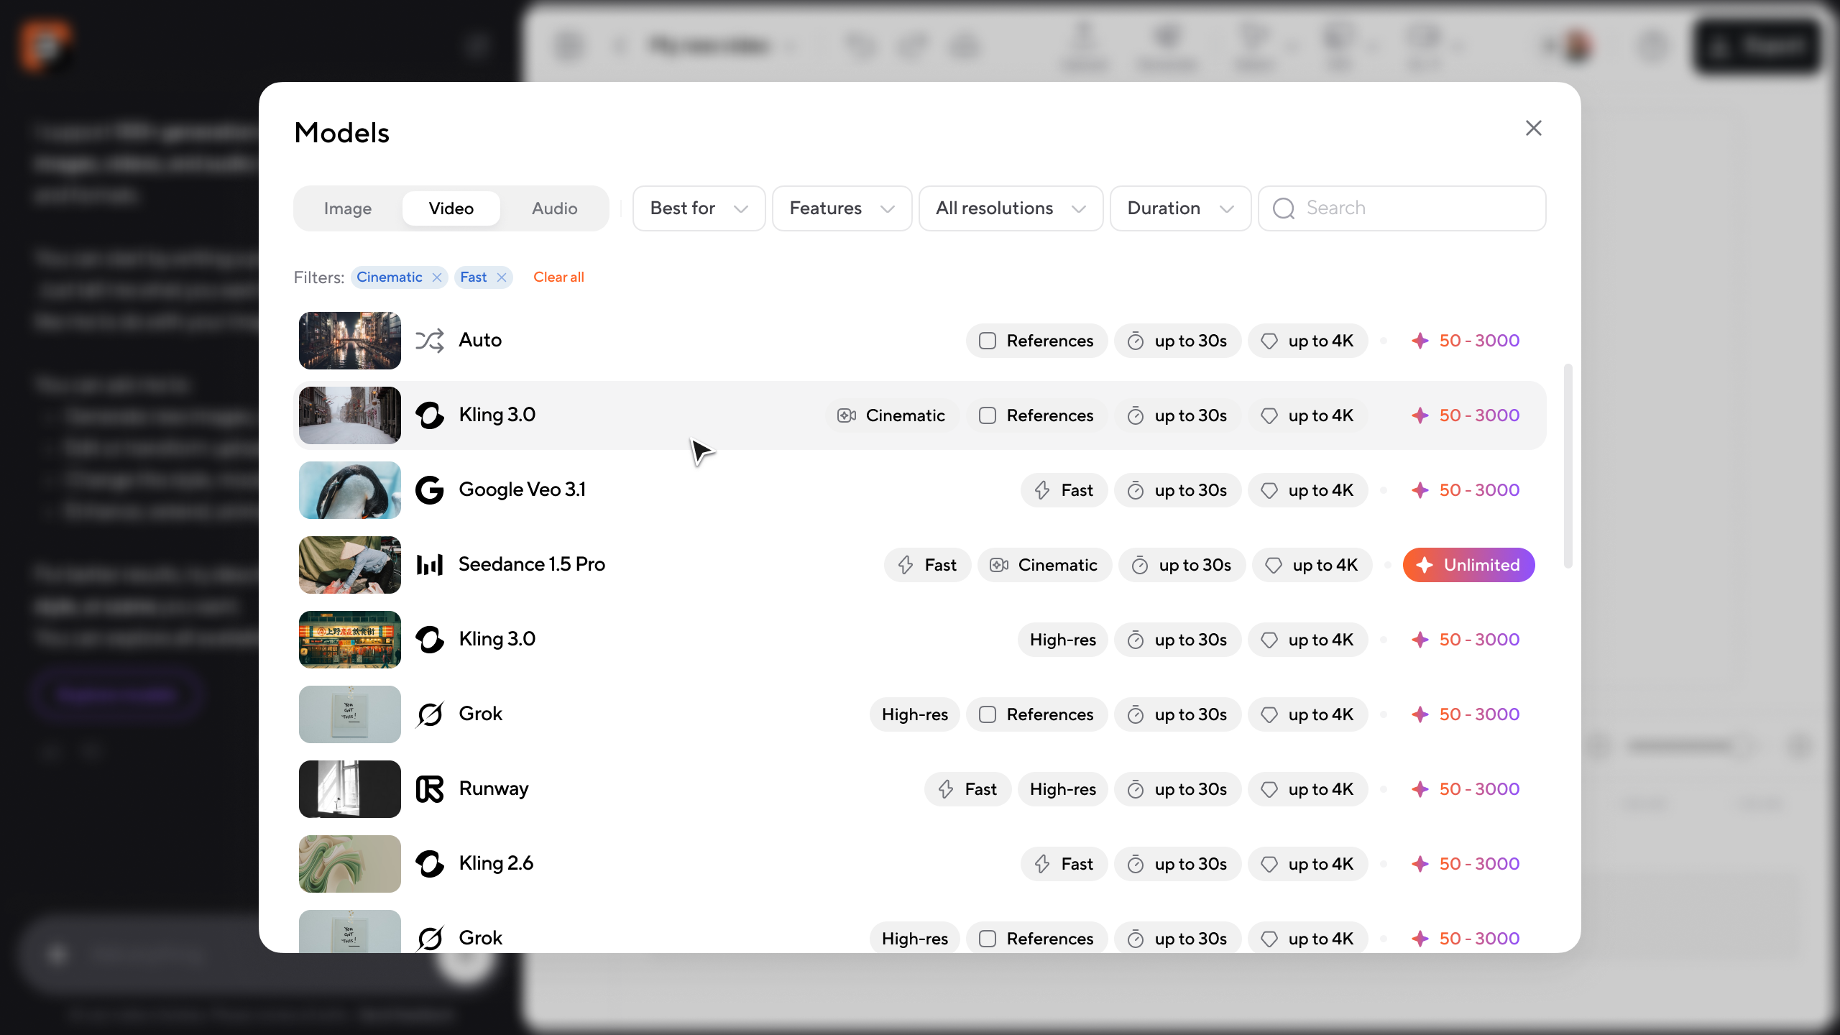
Task: Open the Best for dropdown
Action: pyautogui.click(x=699, y=208)
